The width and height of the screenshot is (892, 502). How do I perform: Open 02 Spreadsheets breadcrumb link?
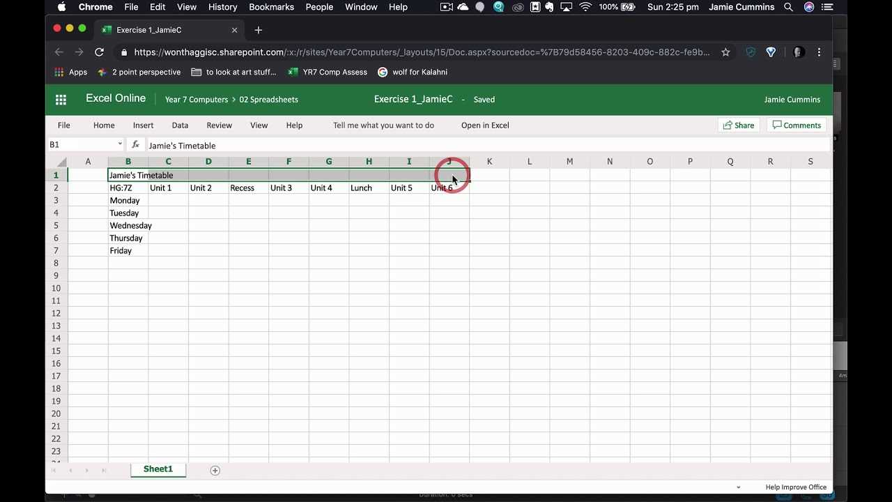coord(268,100)
